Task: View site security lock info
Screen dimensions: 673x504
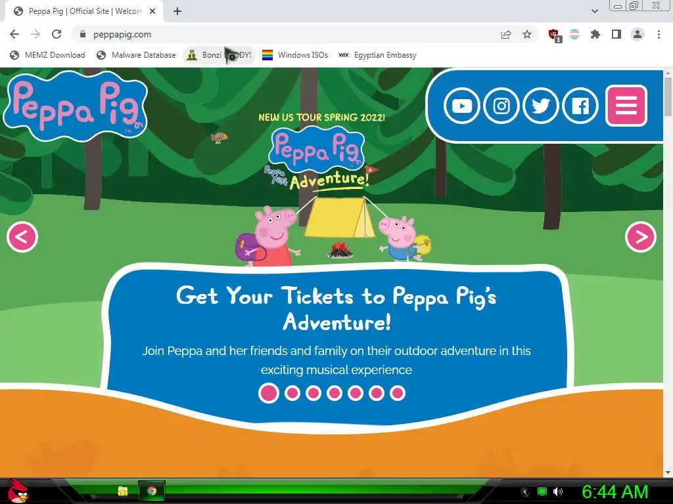Action: [83, 34]
